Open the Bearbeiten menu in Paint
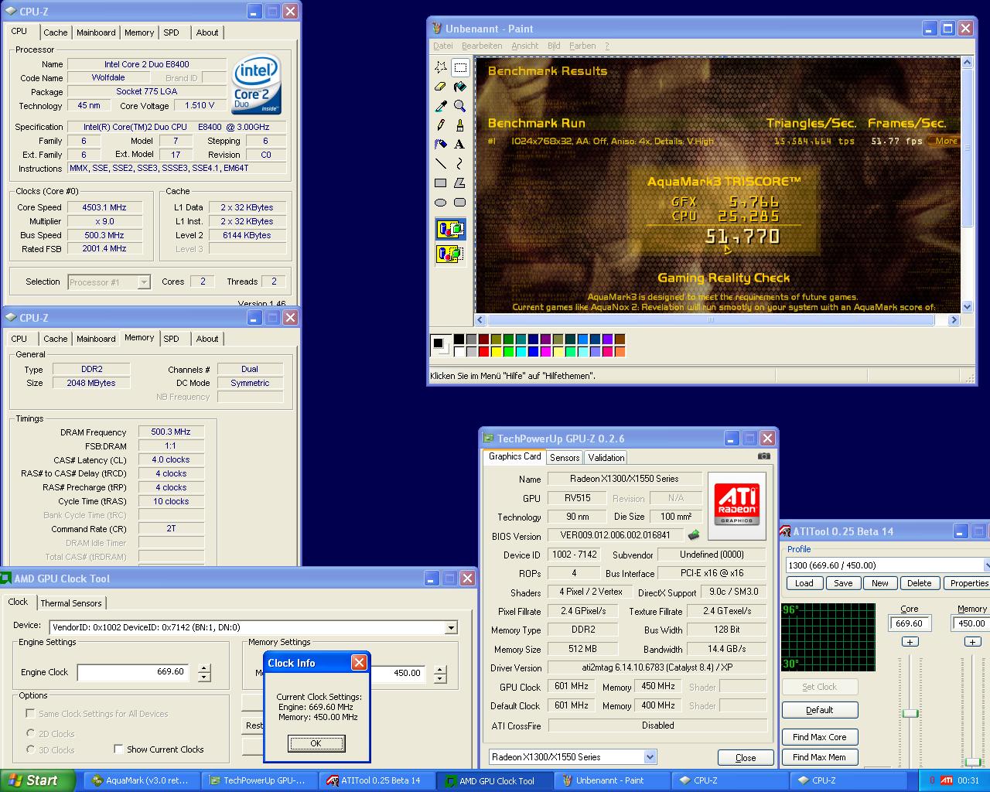The width and height of the screenshot is (990, 792). pos(482,46)
